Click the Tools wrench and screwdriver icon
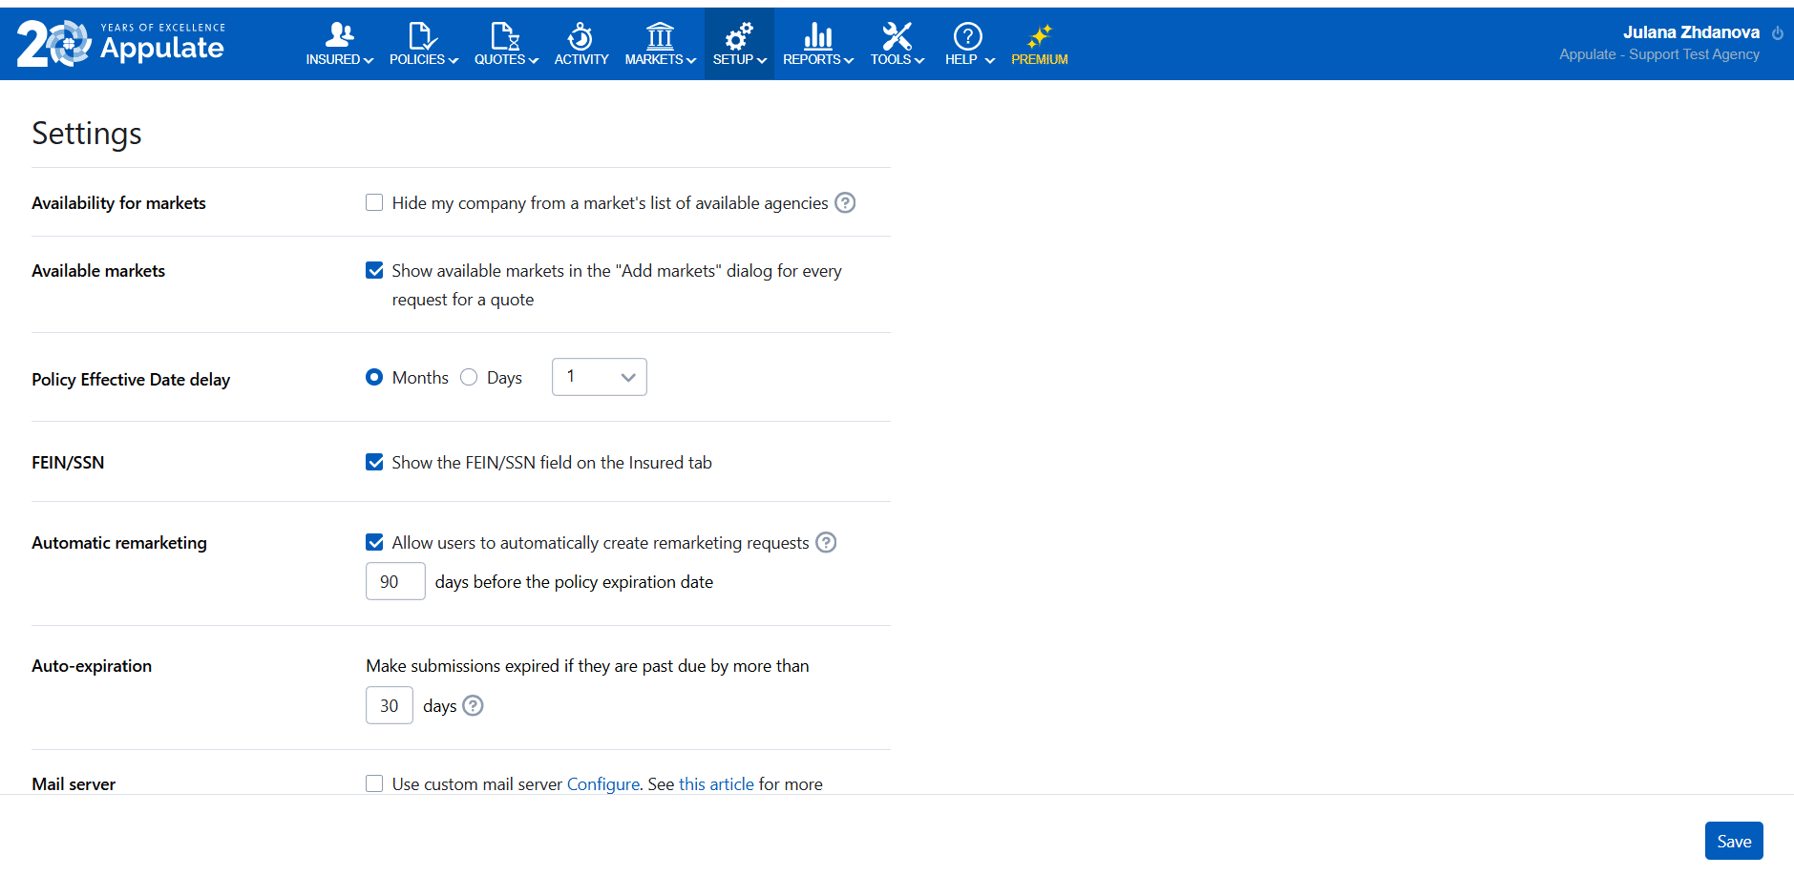1794x876 pixels. pyautogui.click(x=897, y=36)
